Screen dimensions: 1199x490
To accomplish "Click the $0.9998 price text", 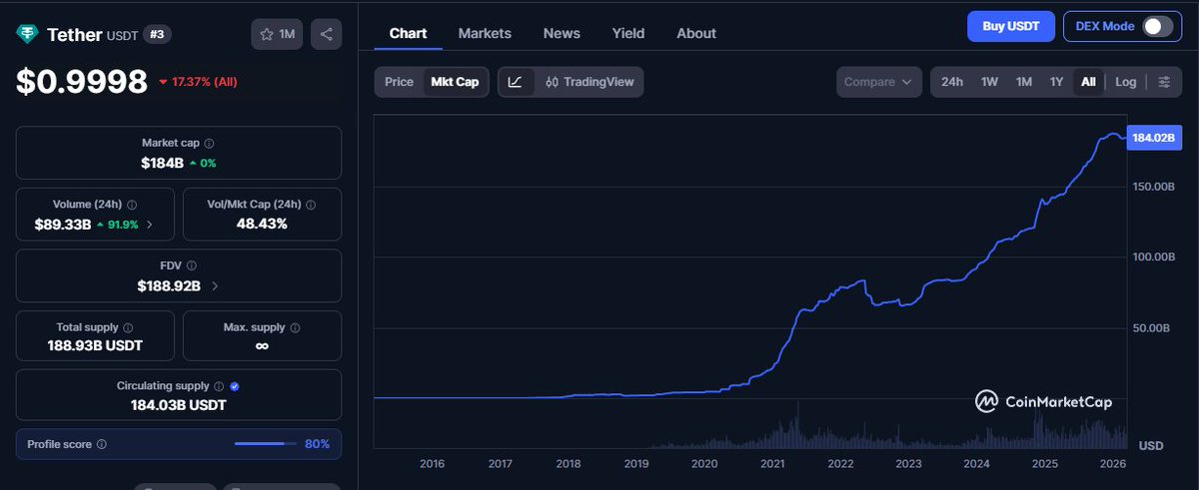I will (82, 83).
